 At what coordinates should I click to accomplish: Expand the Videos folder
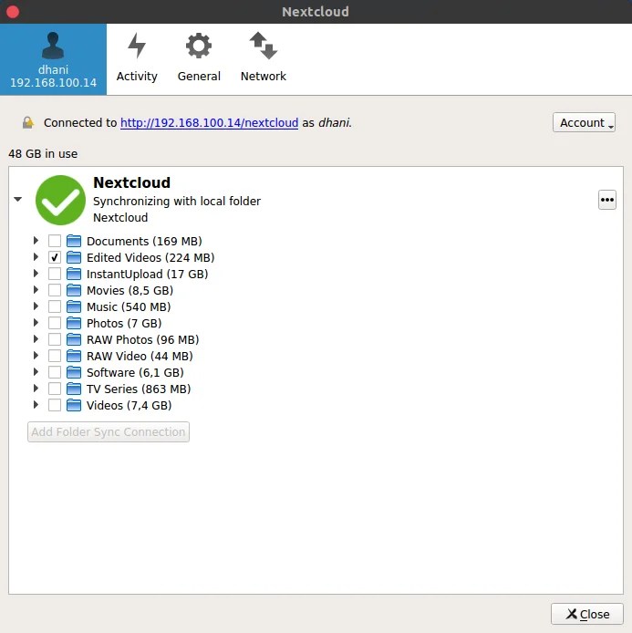pos(36,404)
